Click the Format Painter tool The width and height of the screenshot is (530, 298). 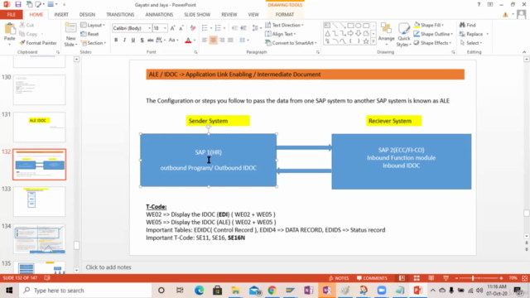[38, 43]
